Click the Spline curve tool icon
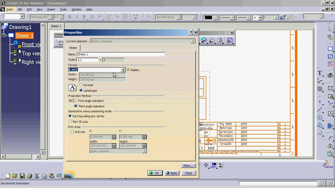This screenshot has height=188, width=335. [320, 133]
